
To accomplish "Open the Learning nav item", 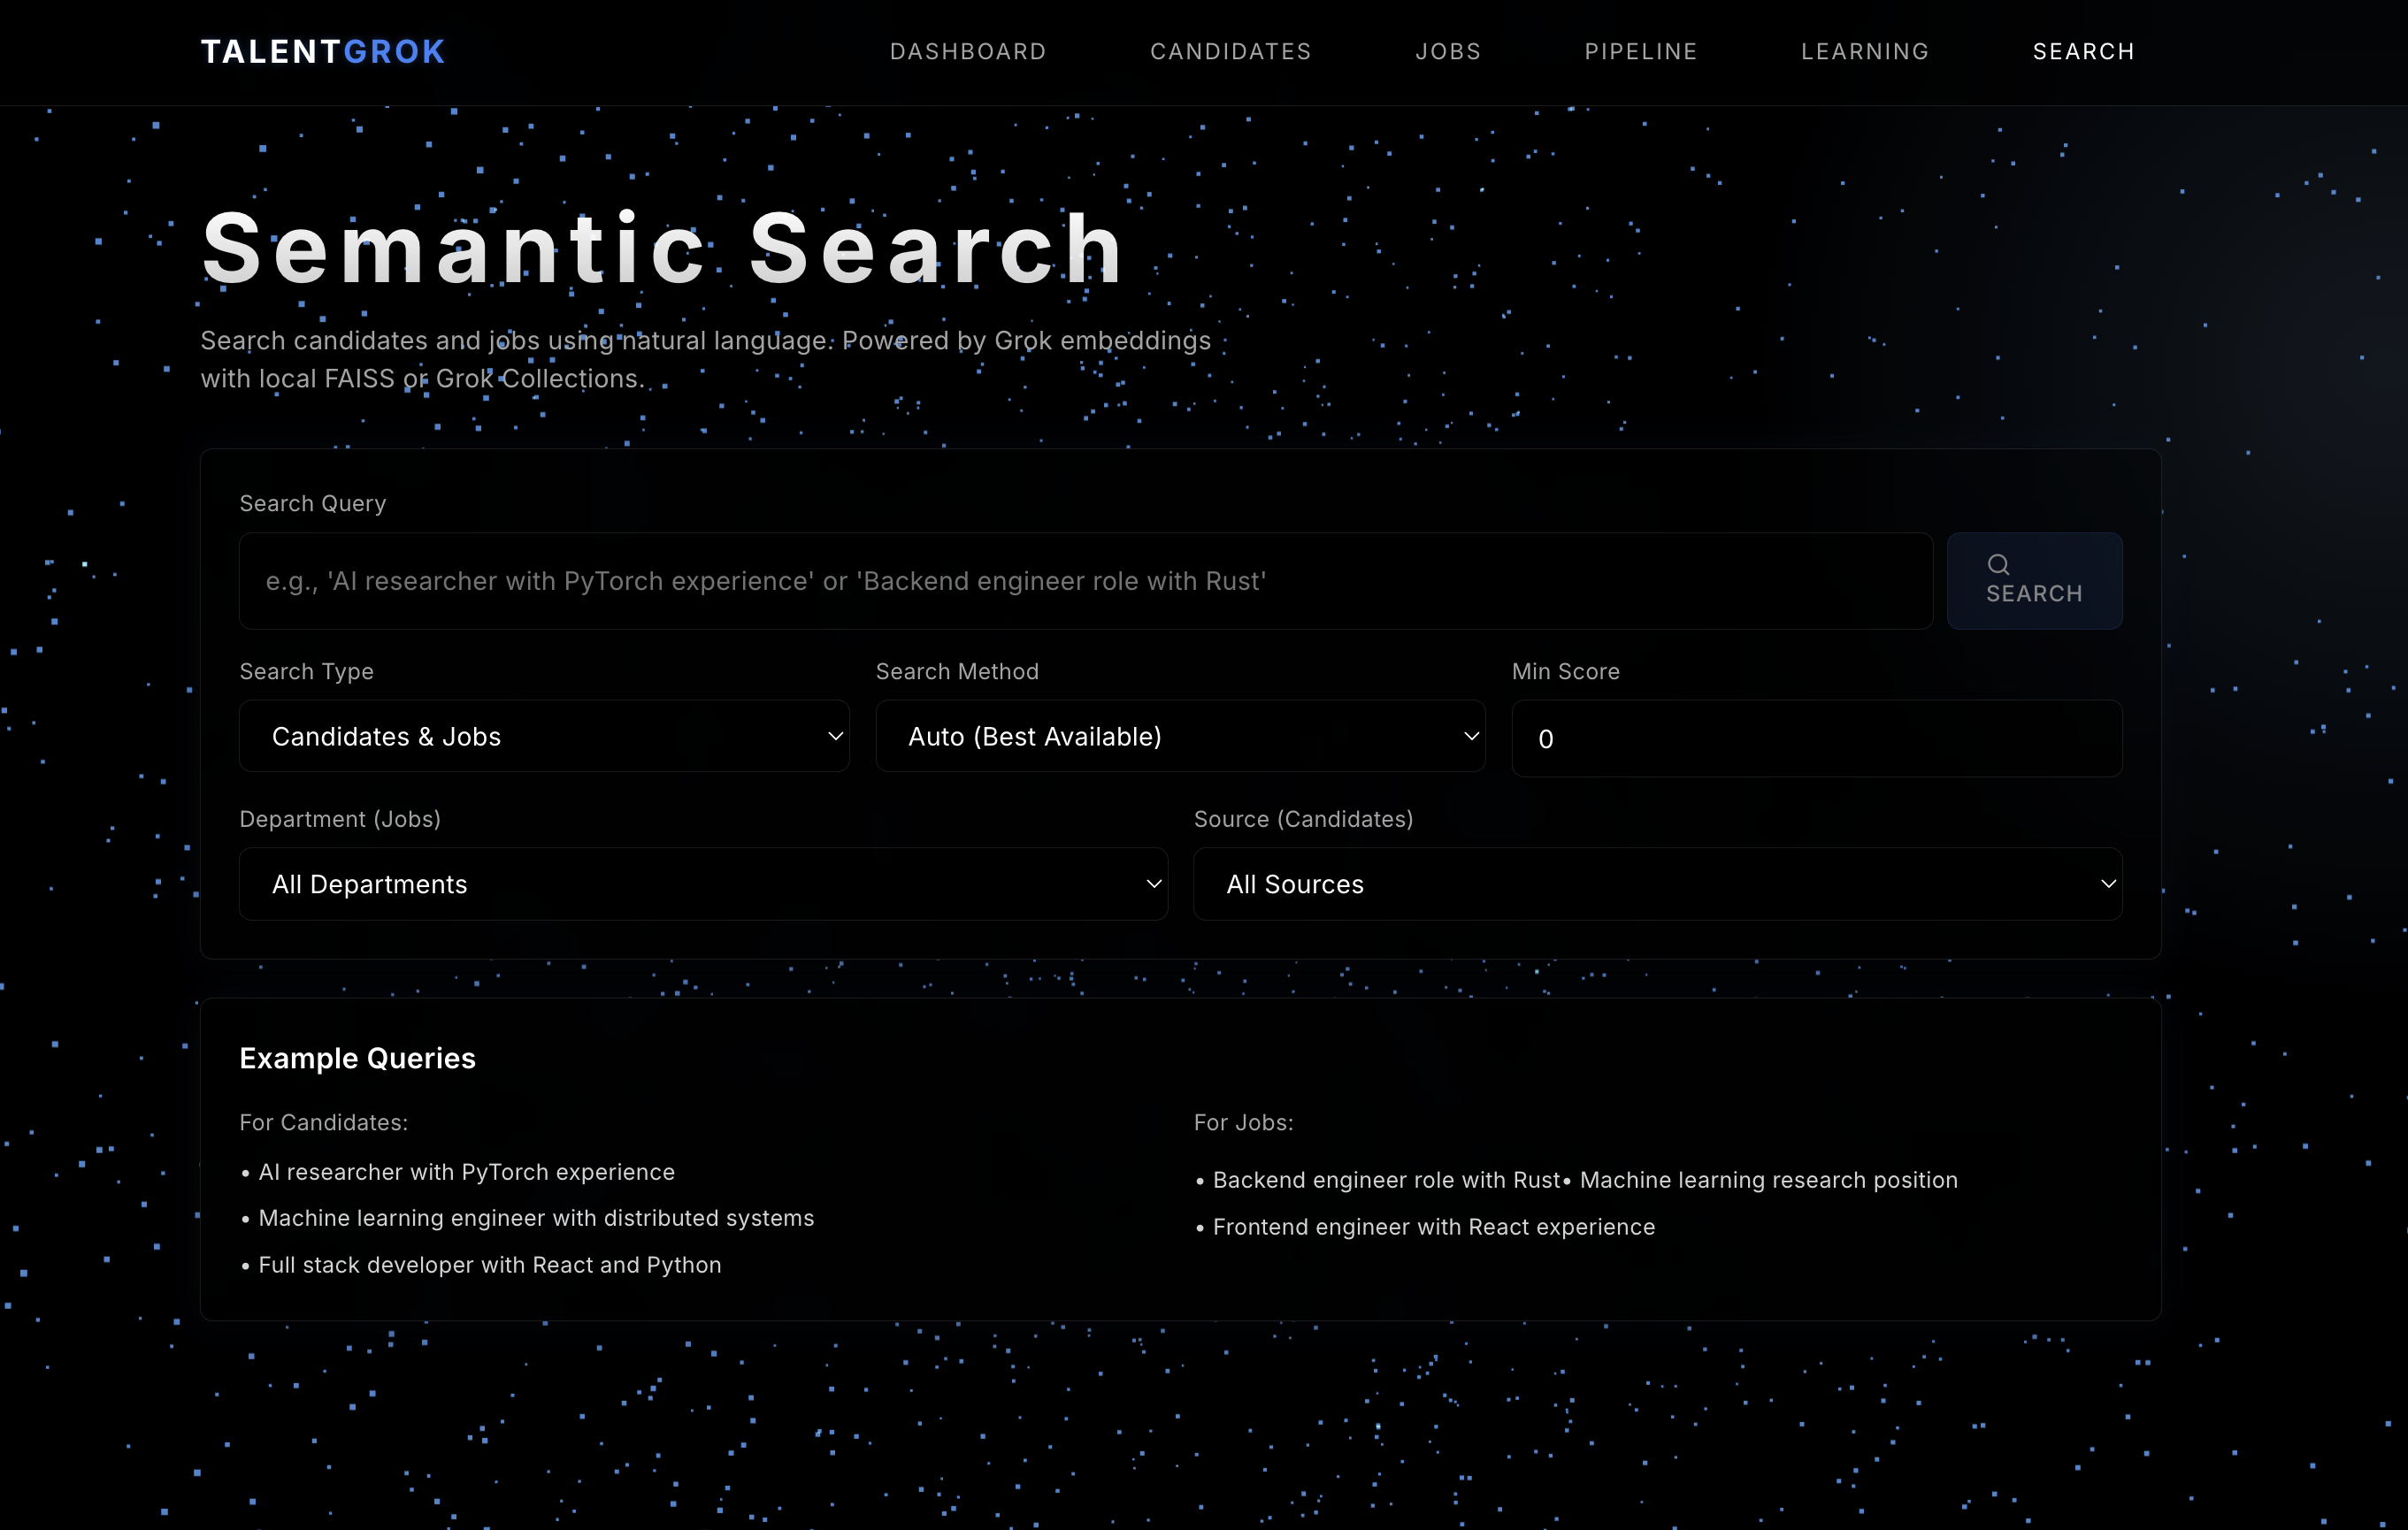I will (x=1864, y=52).
